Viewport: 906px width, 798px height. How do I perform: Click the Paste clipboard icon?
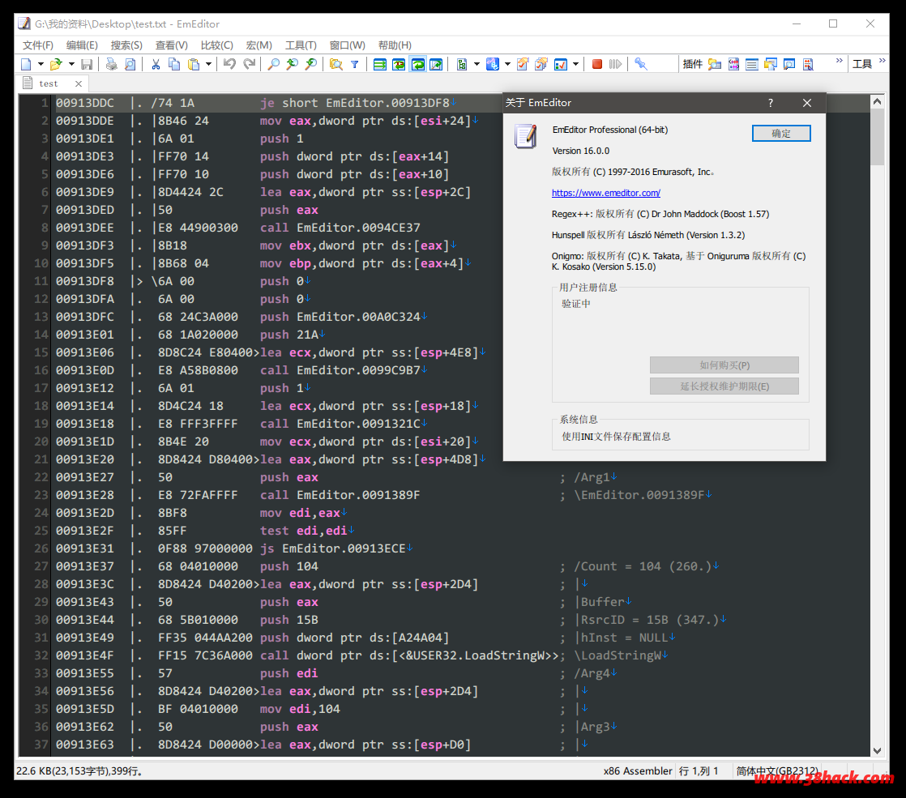click(194, 64)
